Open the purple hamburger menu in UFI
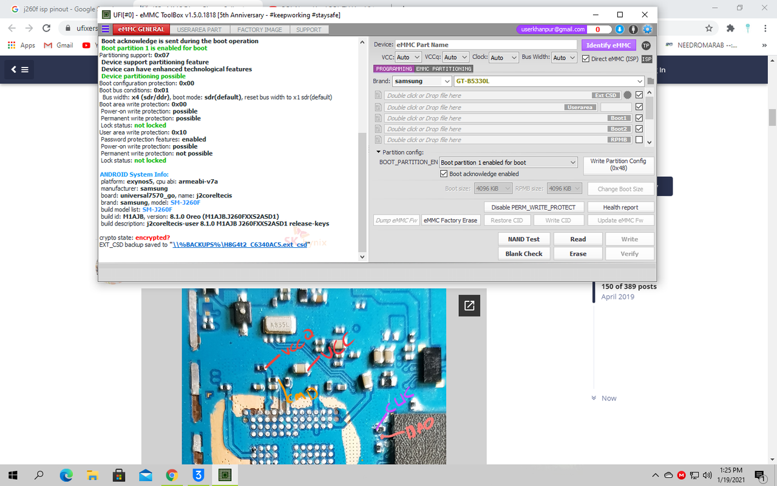Viewport: 777px width, 486px height. click(x=105, y=29)
